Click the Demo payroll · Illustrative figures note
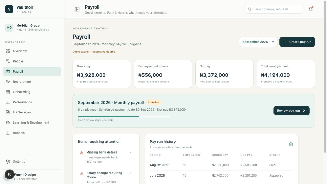 tap(94, 52)
